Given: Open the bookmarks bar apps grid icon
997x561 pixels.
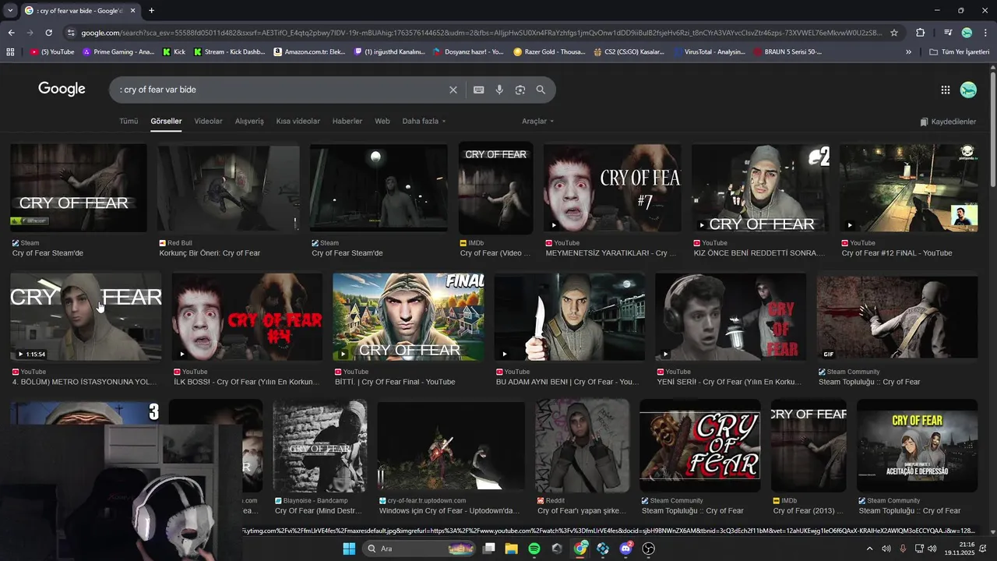Looking at the screenshot, I should click(x=10, y=52).
